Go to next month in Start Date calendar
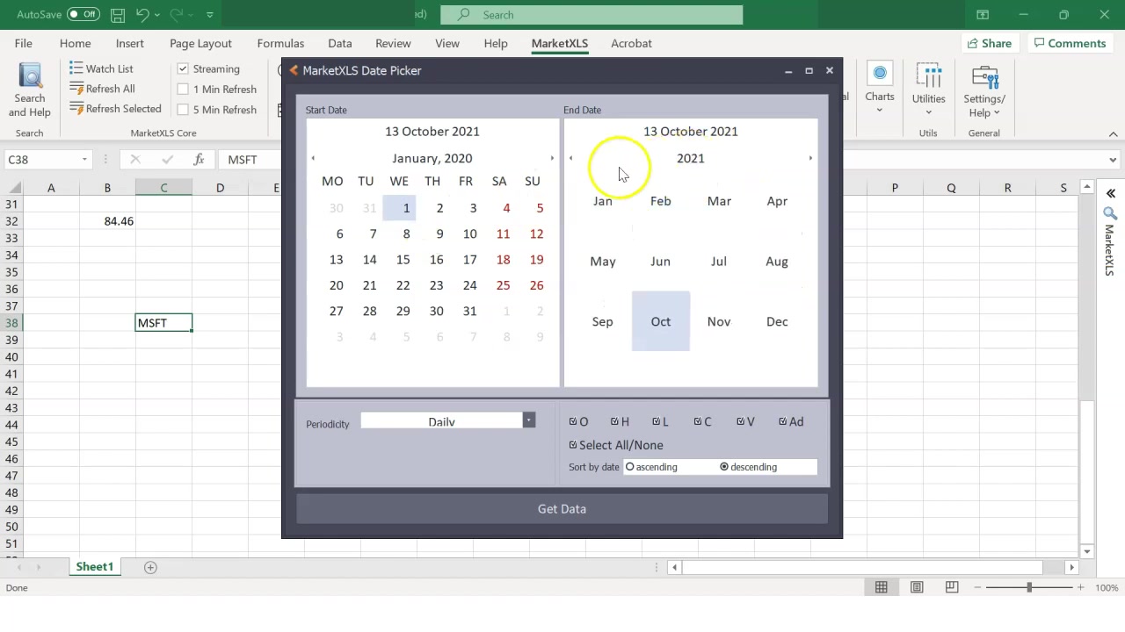The width and height of the screenshot is (1125, 632). pos(552,159)
